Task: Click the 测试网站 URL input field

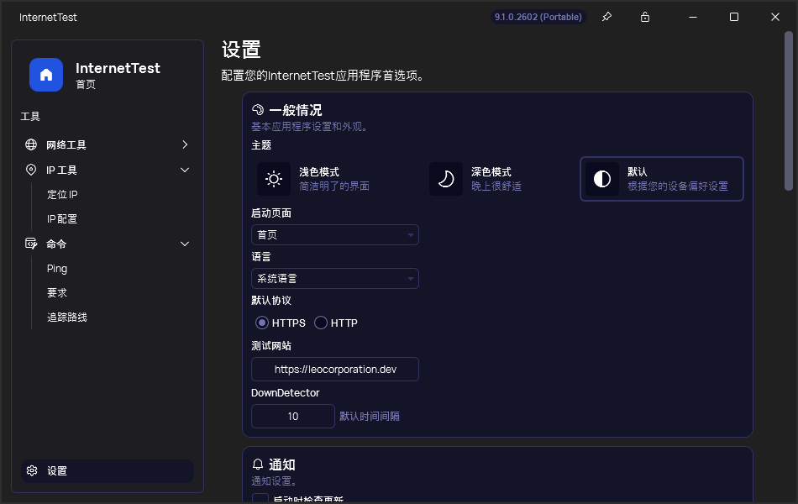Action: pos(334,369)
